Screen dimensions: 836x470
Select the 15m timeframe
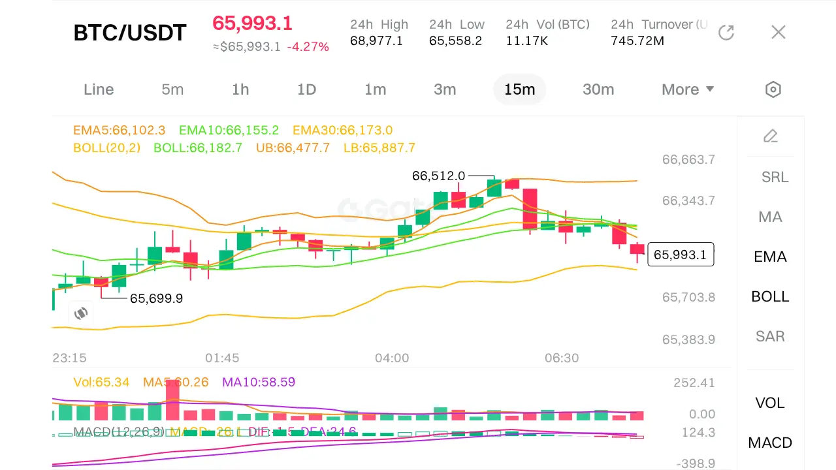520,89
